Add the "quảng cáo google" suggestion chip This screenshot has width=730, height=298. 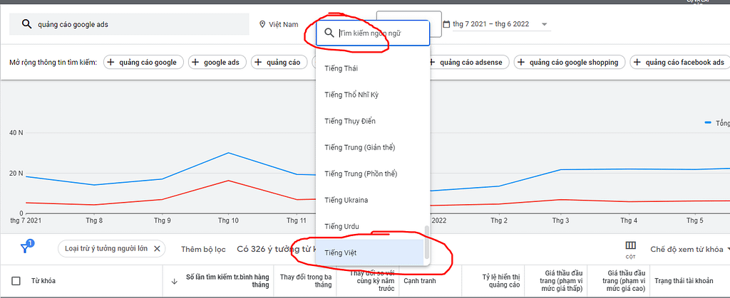click(143, 62)
